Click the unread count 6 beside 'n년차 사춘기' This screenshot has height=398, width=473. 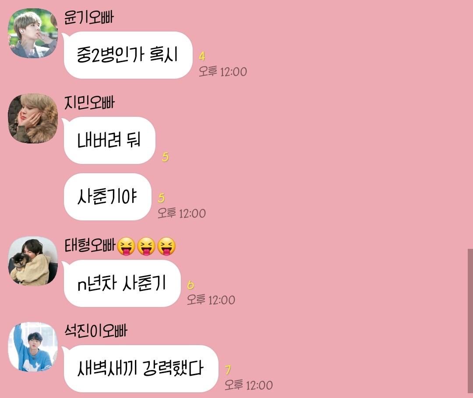191,285
